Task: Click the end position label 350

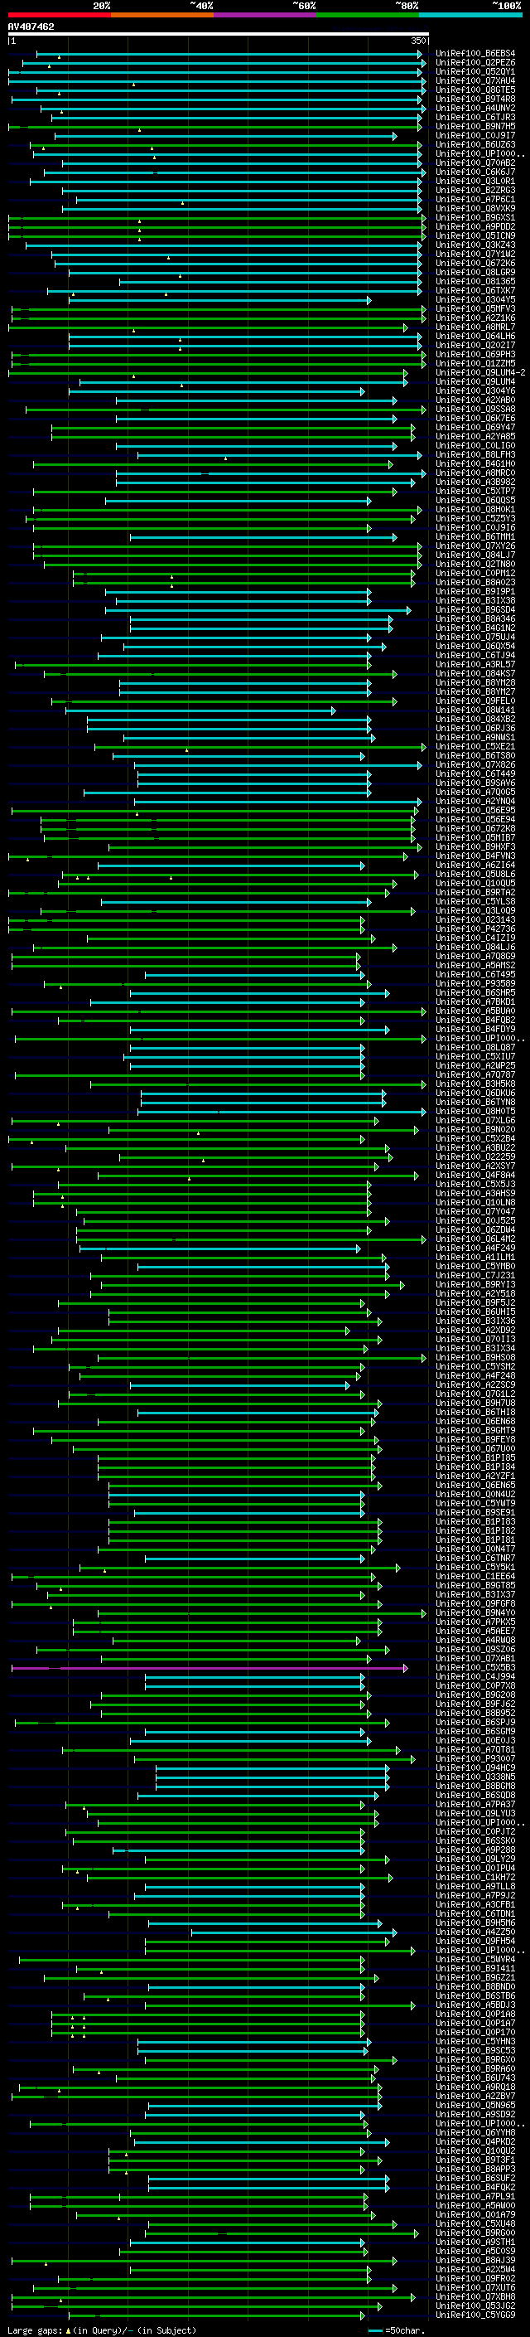Action: click(418, 41)
